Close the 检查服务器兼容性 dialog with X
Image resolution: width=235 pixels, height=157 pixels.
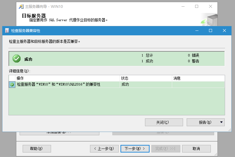(224, 31)
